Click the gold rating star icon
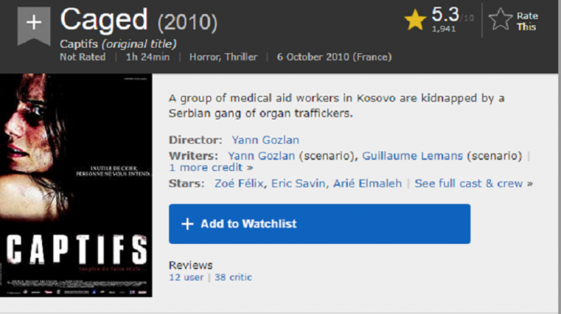 point(415,21)
